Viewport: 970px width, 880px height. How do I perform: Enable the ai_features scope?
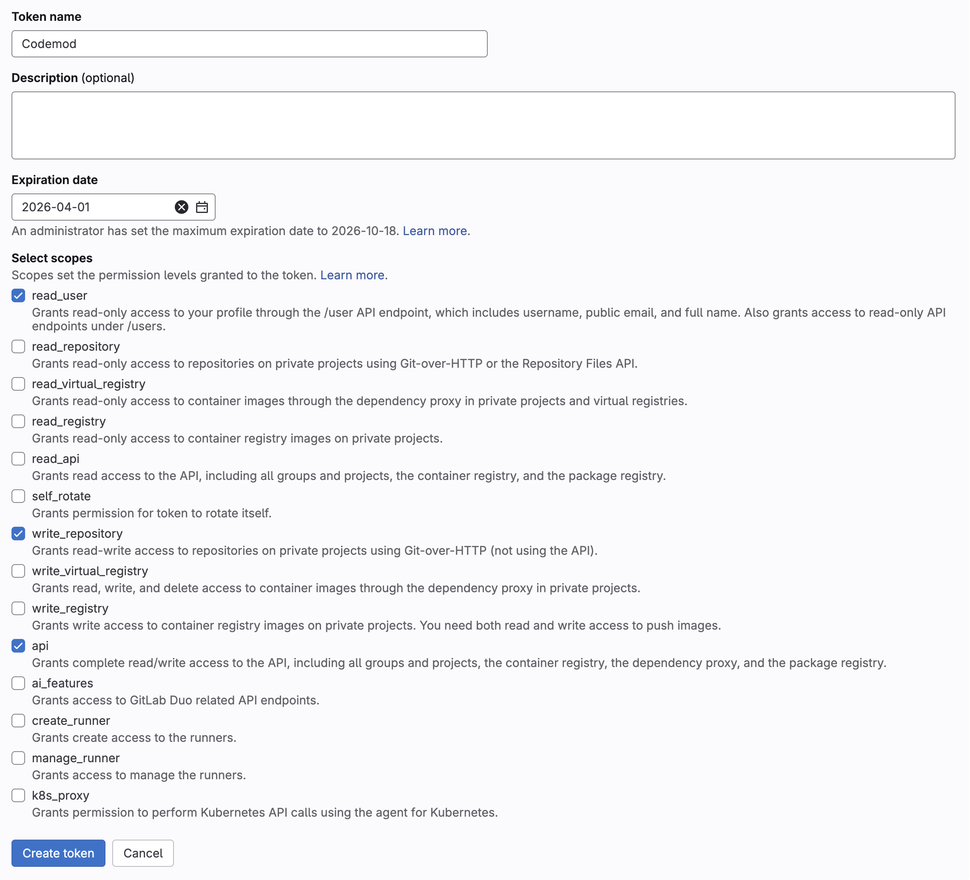(18, 683)
